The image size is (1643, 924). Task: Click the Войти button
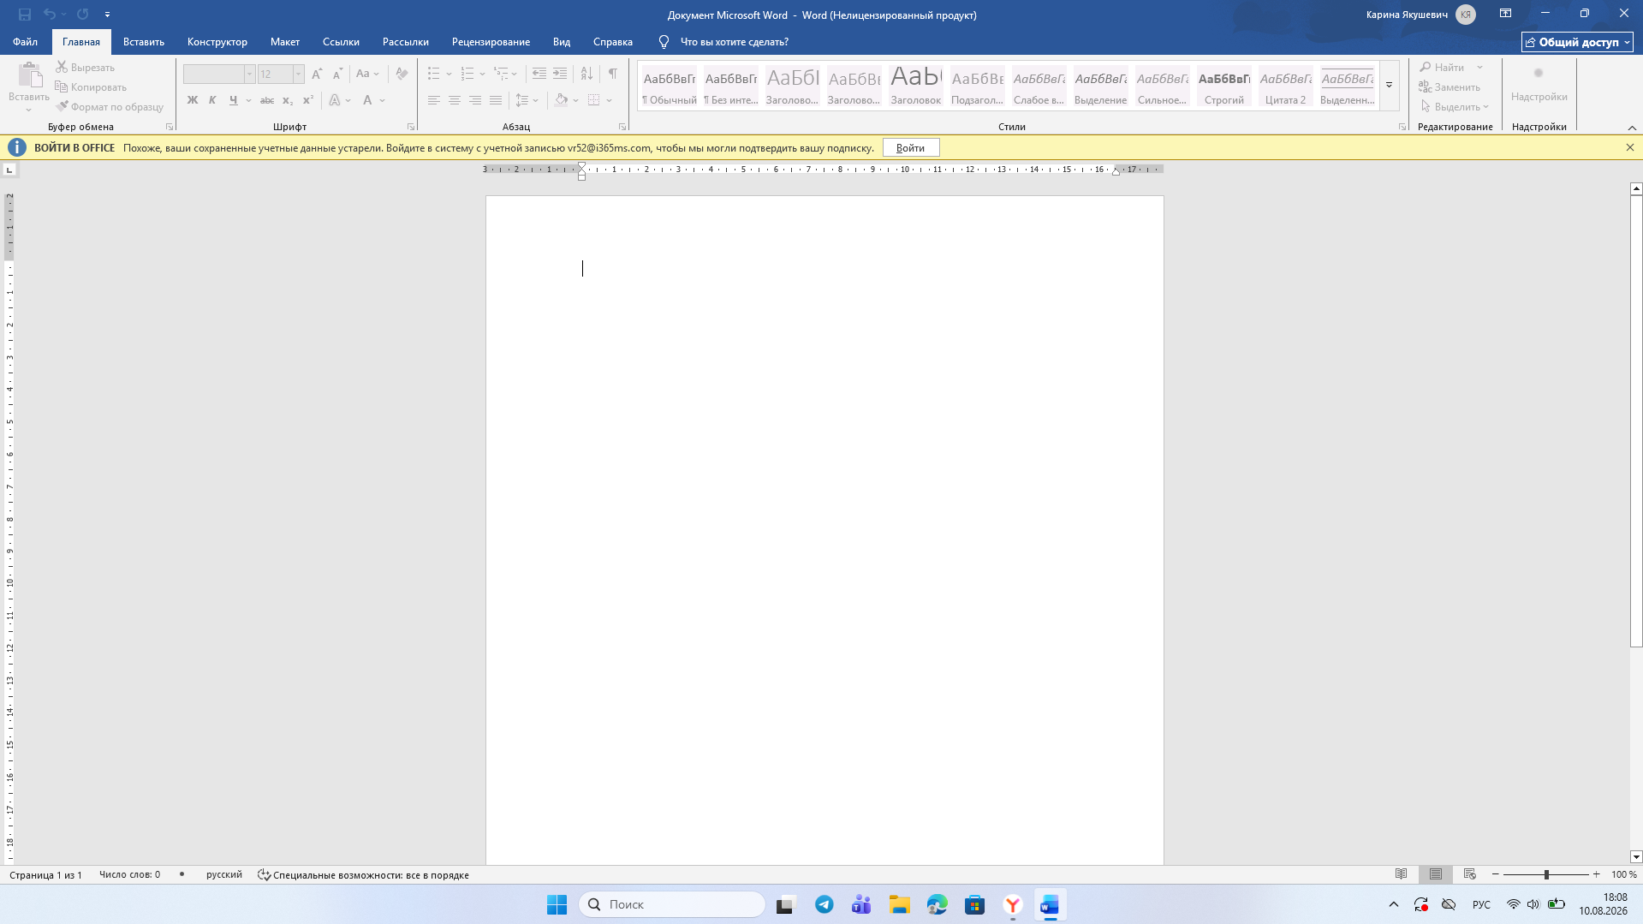[x=911, y=148]
